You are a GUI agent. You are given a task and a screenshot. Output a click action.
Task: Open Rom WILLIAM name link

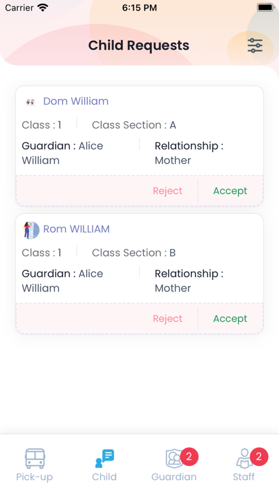76,229
